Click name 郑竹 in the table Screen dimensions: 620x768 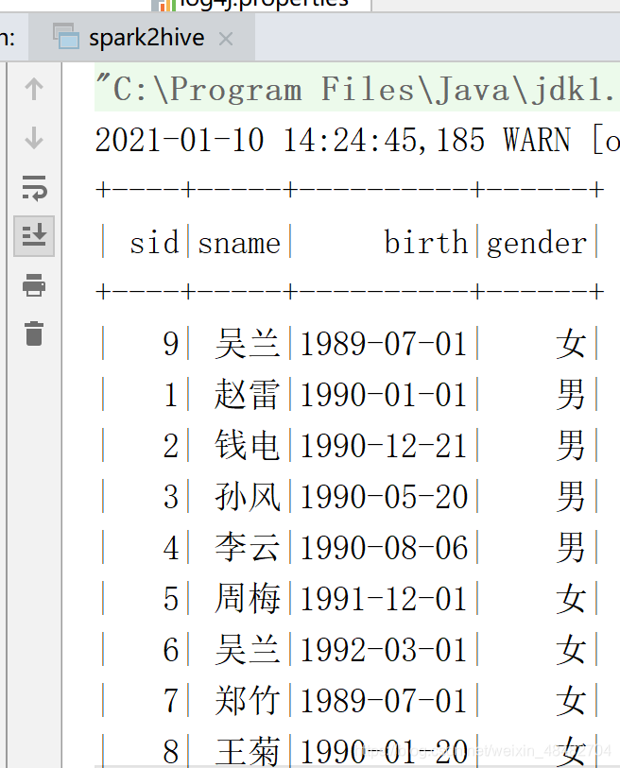tap(247, 700)
